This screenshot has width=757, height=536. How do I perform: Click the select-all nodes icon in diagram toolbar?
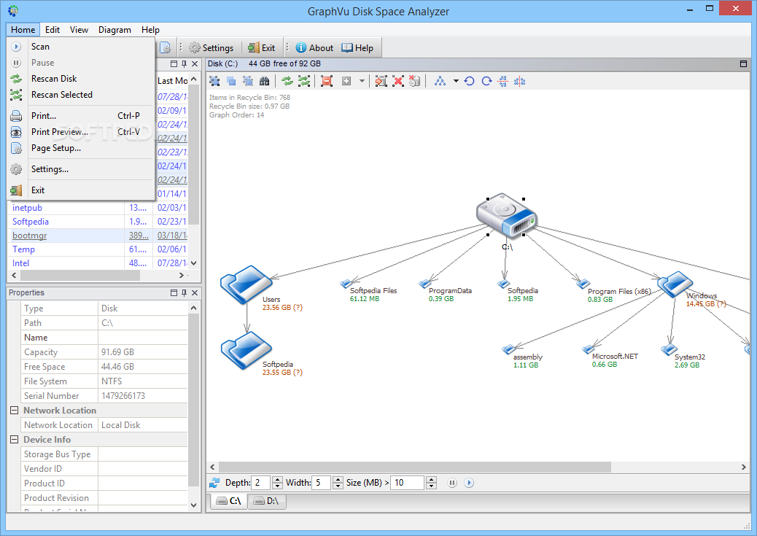[x=214, y=81]
